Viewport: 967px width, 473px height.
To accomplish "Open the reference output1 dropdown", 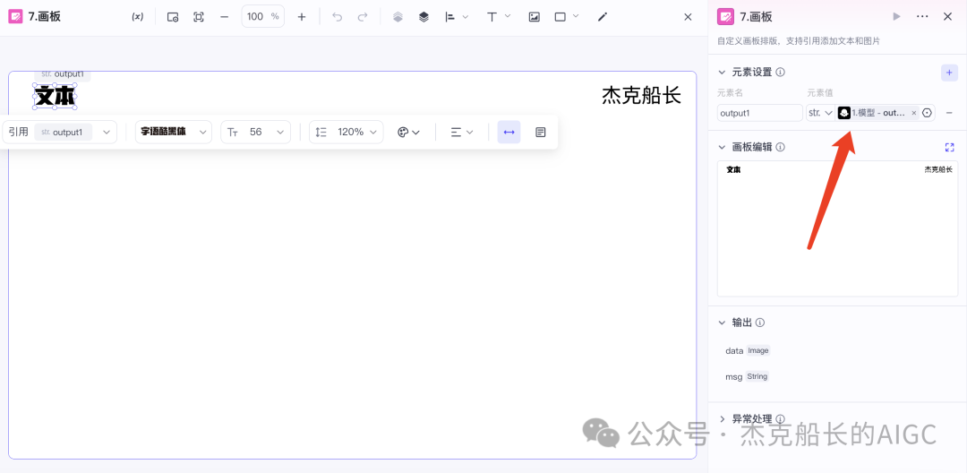I will 59,132.
